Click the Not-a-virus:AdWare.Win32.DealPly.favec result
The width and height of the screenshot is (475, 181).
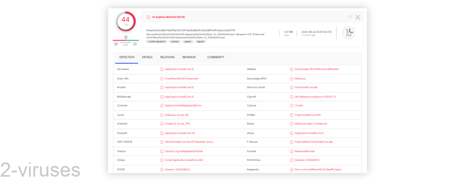[318, 169]
